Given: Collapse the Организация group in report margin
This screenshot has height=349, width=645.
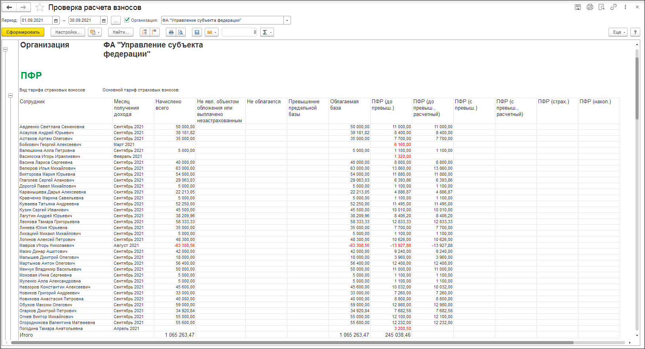Looking at the screenshot, I should coord(6,49).
